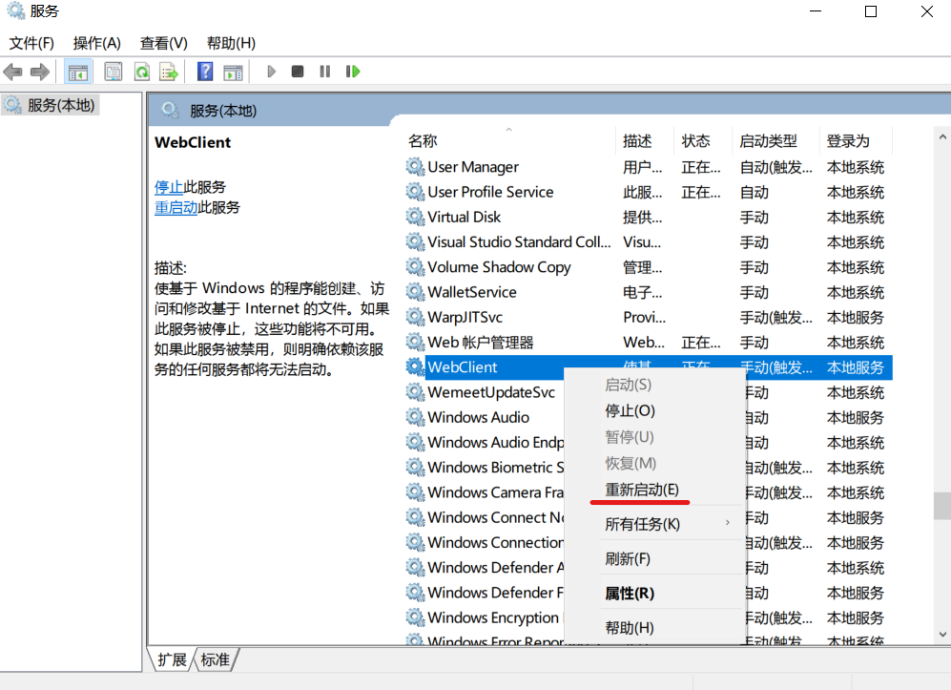Click the green Refresh toolbar icon
Image resolution: width=951 pixels, height=690 pixels.
(x=141, y=72)
